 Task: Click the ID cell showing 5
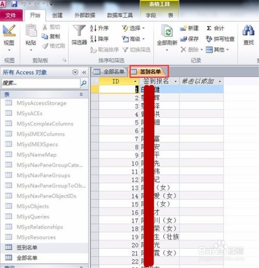[119, 123]
